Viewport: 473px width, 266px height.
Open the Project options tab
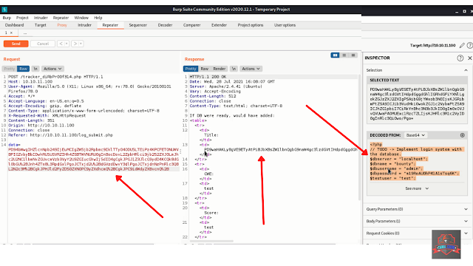click(x=251, y=25)
